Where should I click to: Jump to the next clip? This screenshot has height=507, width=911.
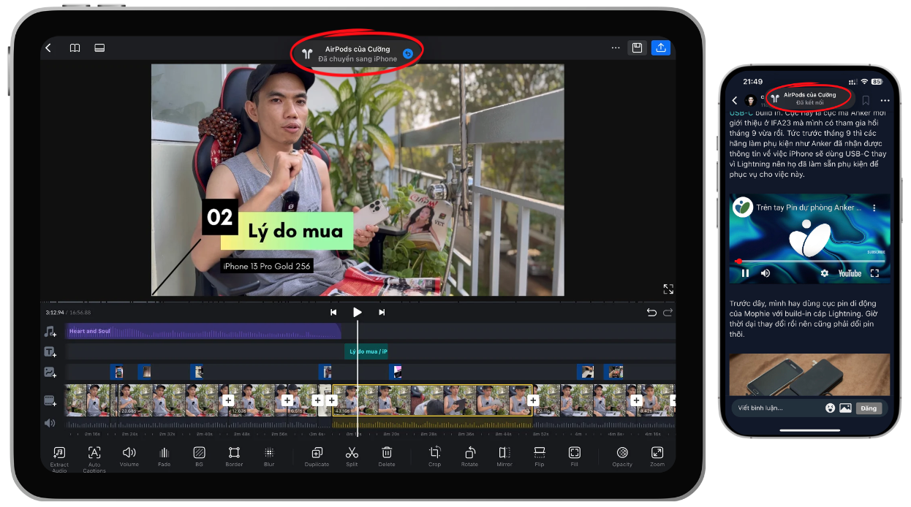(x=382, y=312)
